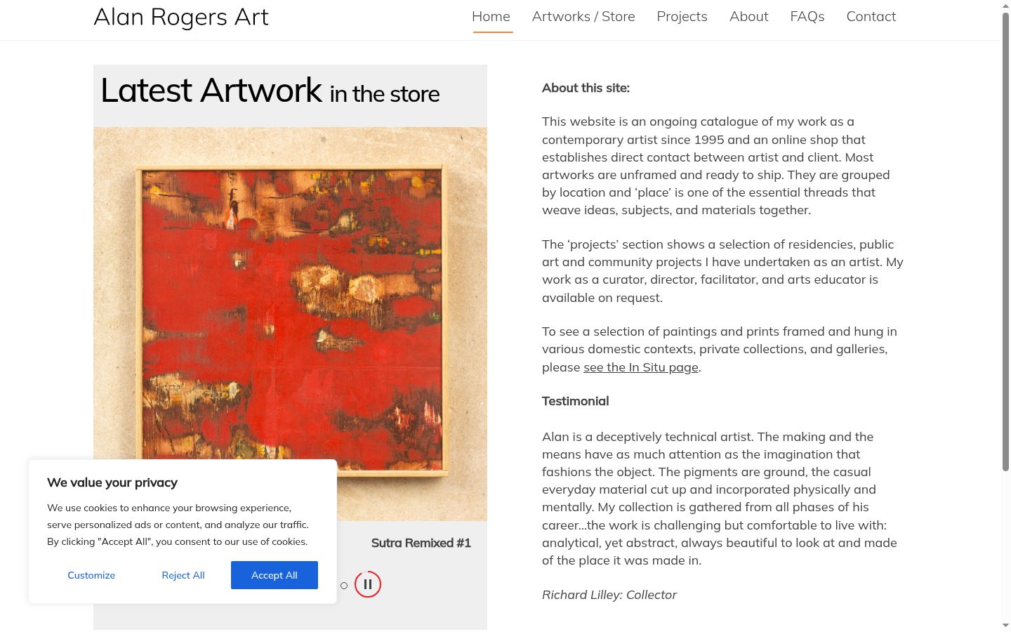Click the scrollbar down arrow
The height and width of the screenshot is (632, 1011).
pos(1005,625)
